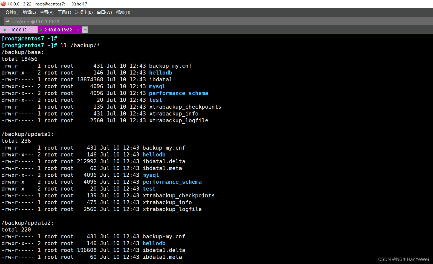Click xtrabackup_checkpoints under /backup/base listing
This screenshot has height=264, width=433.
tap(185, 107)
